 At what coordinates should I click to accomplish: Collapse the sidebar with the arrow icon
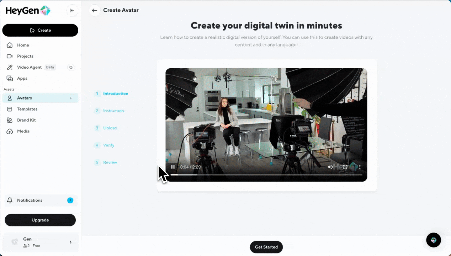tap(72, 11)
